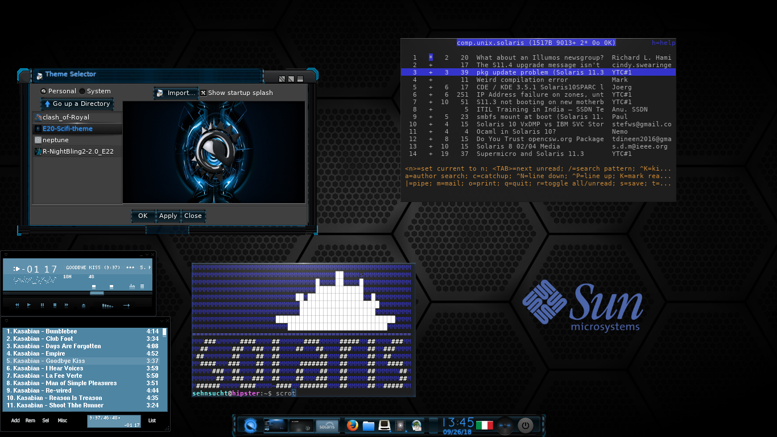Viewport: 777px width, 437px height.
Task: Launch the media player film icon
Action: (400, 425)
